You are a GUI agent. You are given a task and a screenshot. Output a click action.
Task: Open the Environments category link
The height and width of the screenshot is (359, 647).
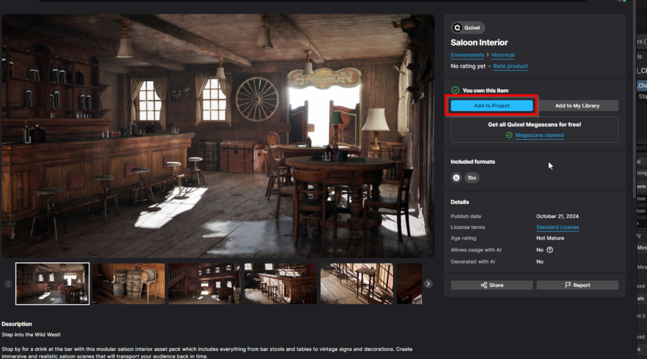[x=467, y=56]
